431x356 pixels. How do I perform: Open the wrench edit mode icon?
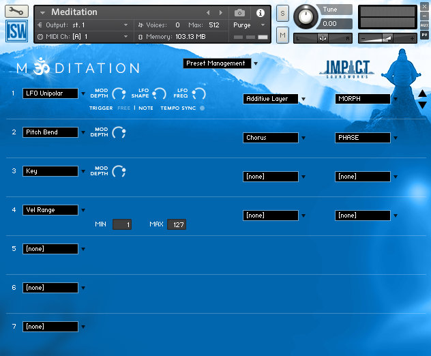pos(16,12)
